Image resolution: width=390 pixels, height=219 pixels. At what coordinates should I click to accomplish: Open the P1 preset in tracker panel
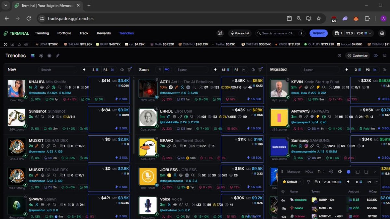[x=369, y=182]
